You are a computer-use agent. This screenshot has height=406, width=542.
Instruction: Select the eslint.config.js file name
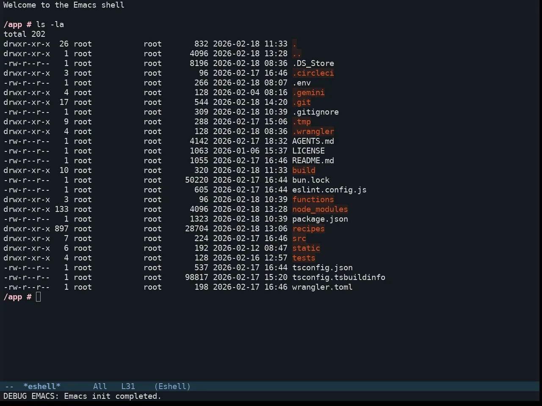(329, 190)
